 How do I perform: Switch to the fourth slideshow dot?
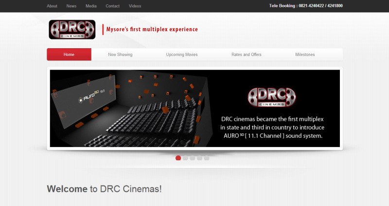(x=199, y=158)
